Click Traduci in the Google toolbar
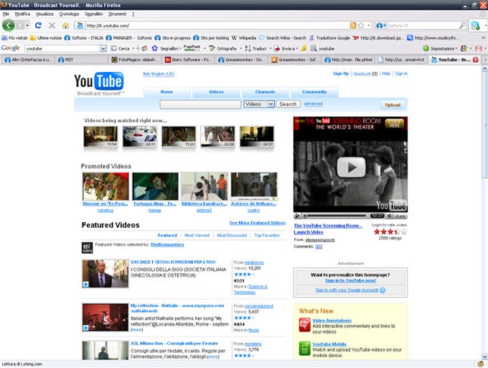The height and width of the screenshot is (368, 488). click(x=255, y=49)
